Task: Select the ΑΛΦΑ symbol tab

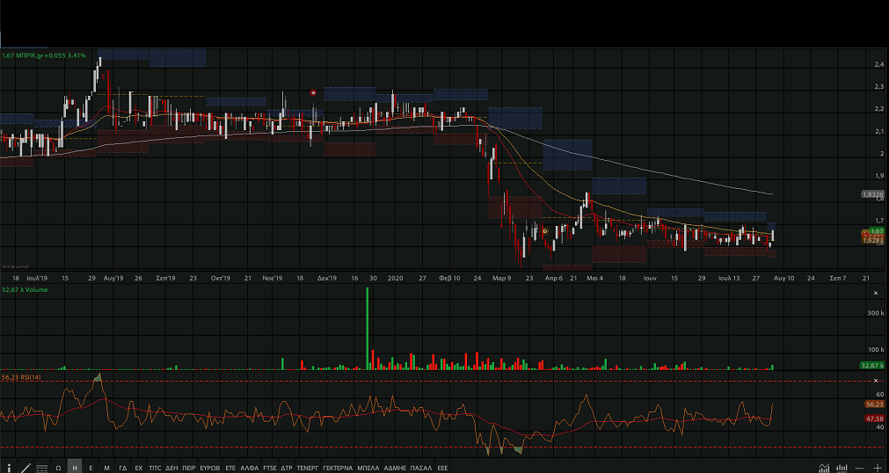Action: (x=250, y=468)
